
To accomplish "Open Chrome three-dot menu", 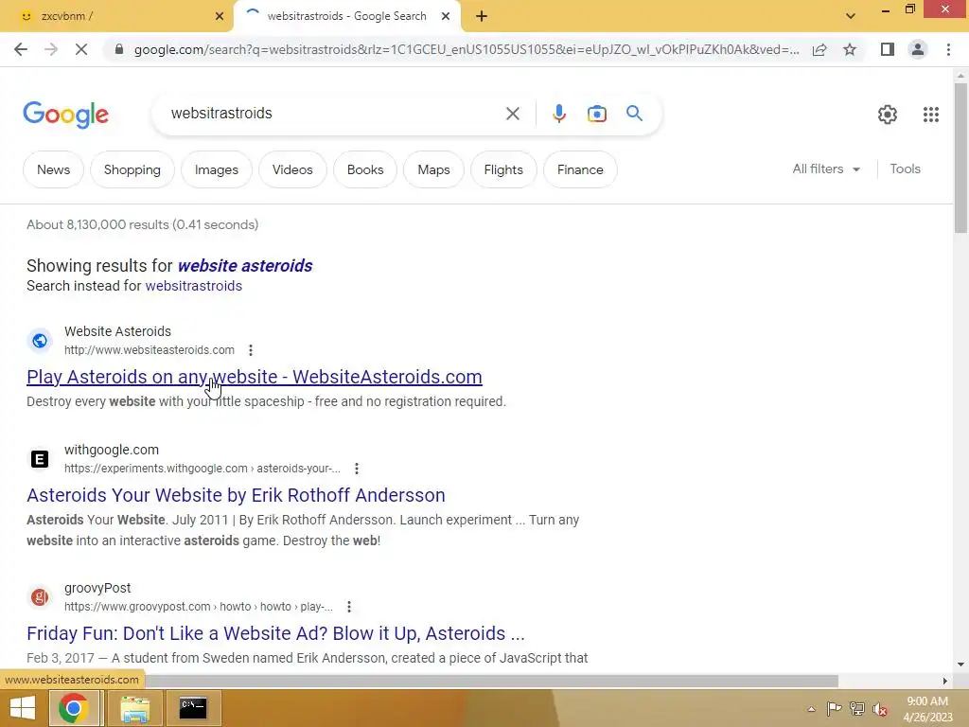I will point(948,49).
